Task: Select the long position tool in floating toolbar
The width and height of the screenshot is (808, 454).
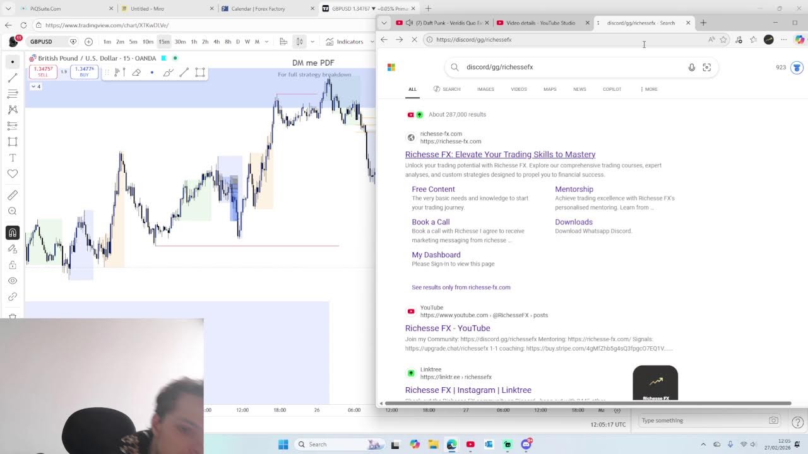Action: 120,73
